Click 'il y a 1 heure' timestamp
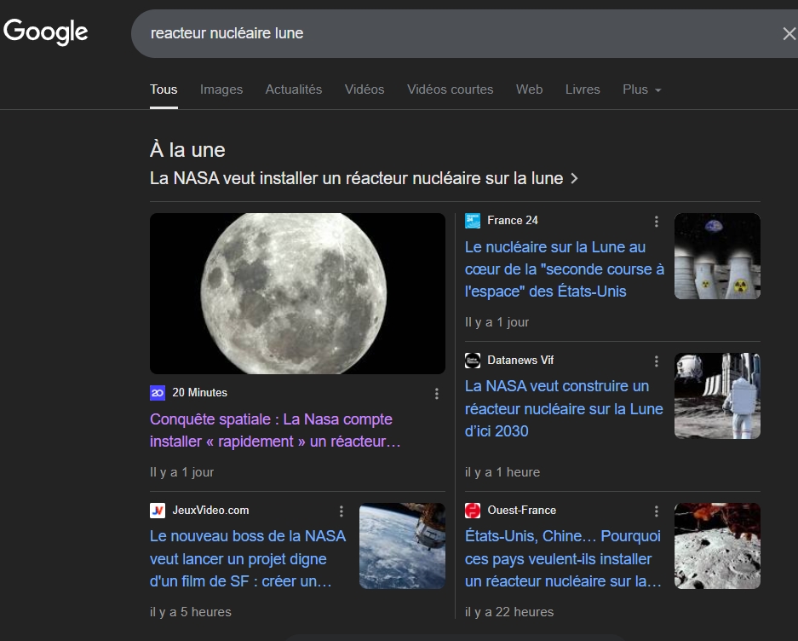The width and height of the screenshot is (798, 641). tap(502, 472)
